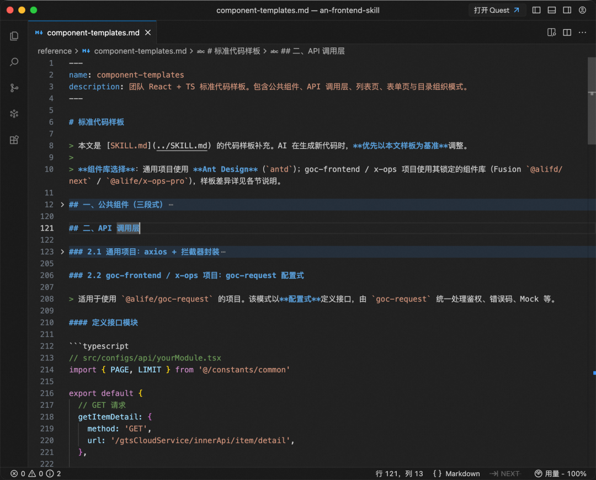Expand the folded section on line 123
This screenshot has height=480, width=596.
62,252
